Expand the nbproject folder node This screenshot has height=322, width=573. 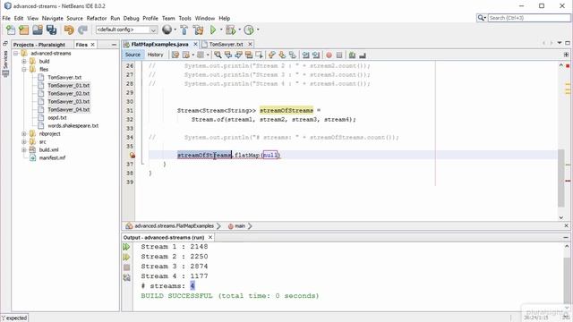click(24, 133)
